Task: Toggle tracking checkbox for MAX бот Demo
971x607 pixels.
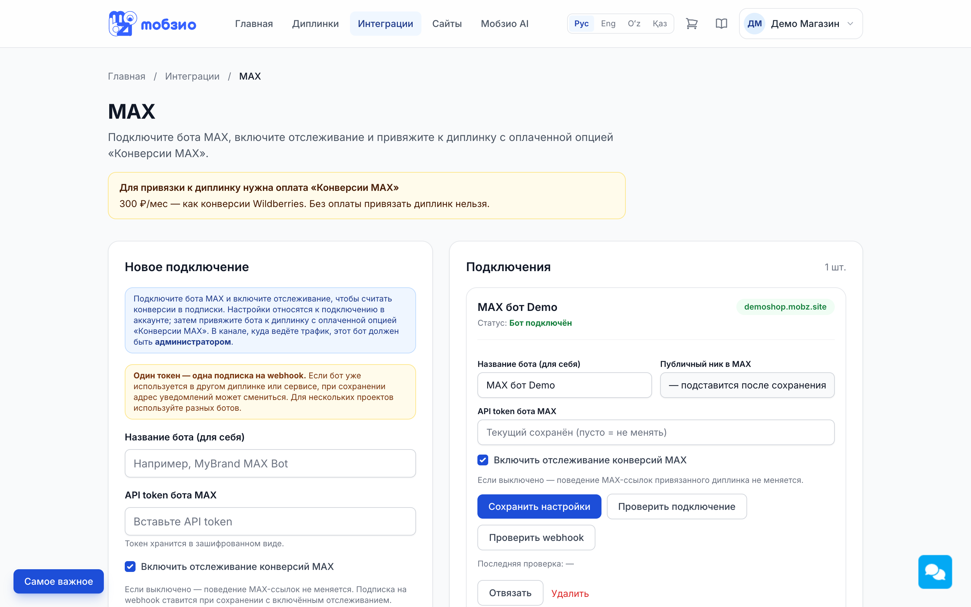Action: [483, 460]
